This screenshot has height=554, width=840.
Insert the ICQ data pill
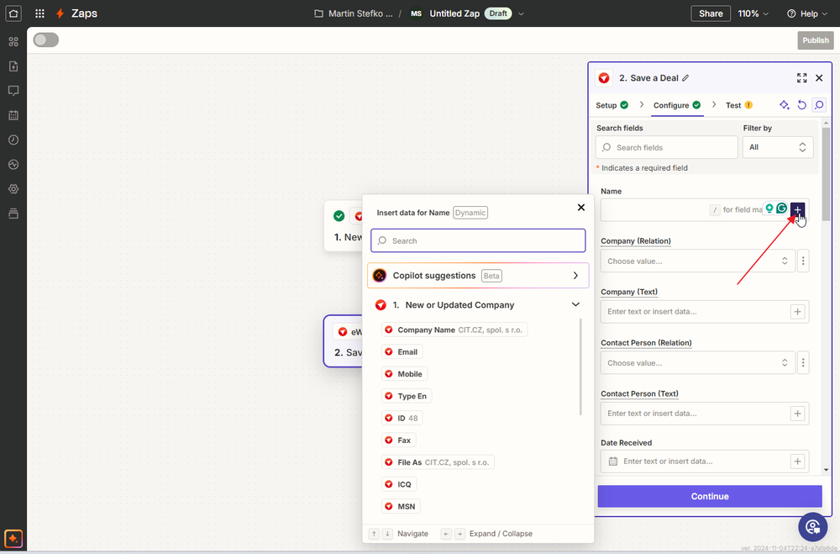pos(398,484)
